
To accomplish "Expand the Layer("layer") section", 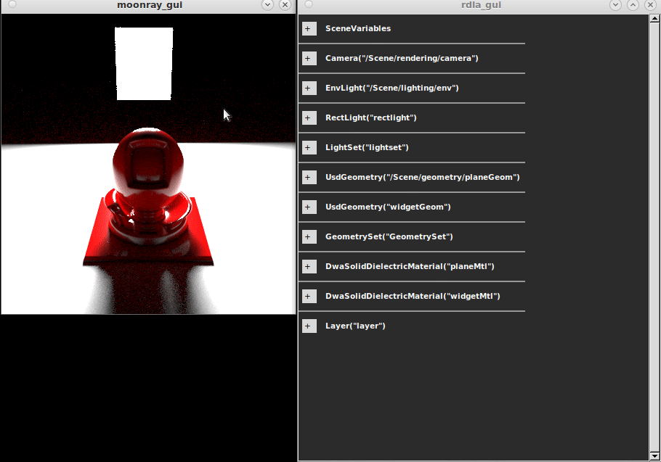I will click(x=309, y=326).
